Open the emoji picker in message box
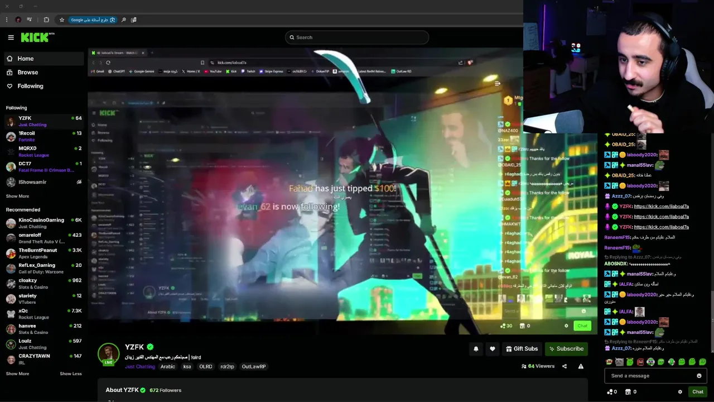 click(699, 376)
